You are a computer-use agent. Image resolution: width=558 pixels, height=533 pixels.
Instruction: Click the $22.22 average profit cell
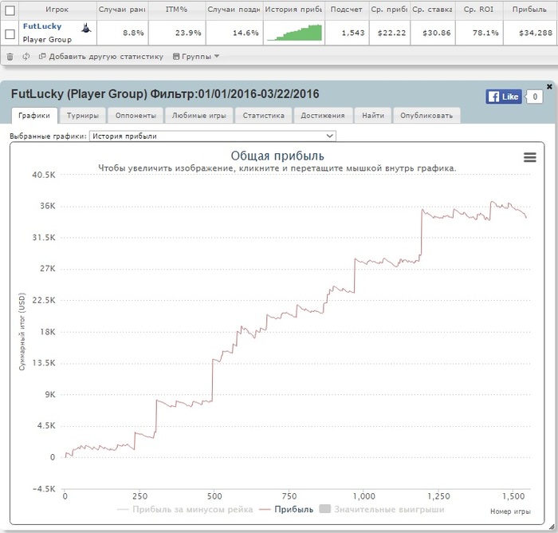[391, 33]
